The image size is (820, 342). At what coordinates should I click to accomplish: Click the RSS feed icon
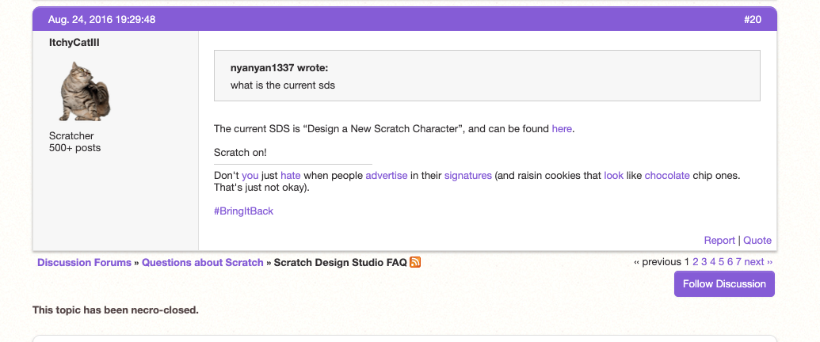pos(415,262)
